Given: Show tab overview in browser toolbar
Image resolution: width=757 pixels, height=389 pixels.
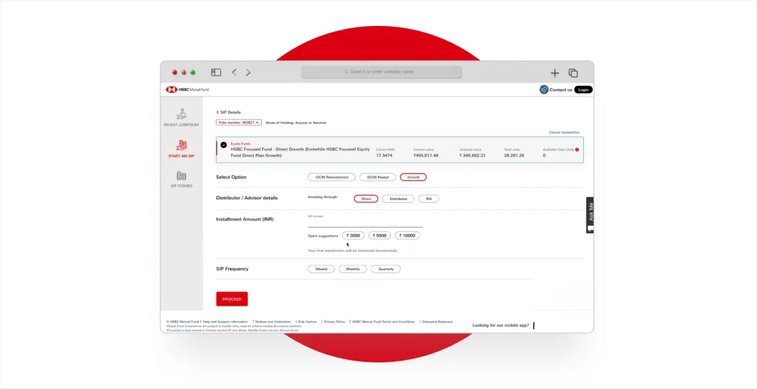Looking at the screenshot, I should click(x=573, y=73).
